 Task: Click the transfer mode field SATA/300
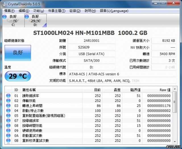92,60
